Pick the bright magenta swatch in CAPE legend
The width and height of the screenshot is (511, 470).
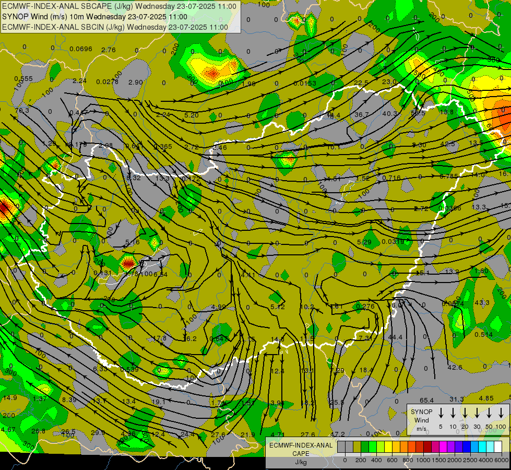tap(443, 446)
